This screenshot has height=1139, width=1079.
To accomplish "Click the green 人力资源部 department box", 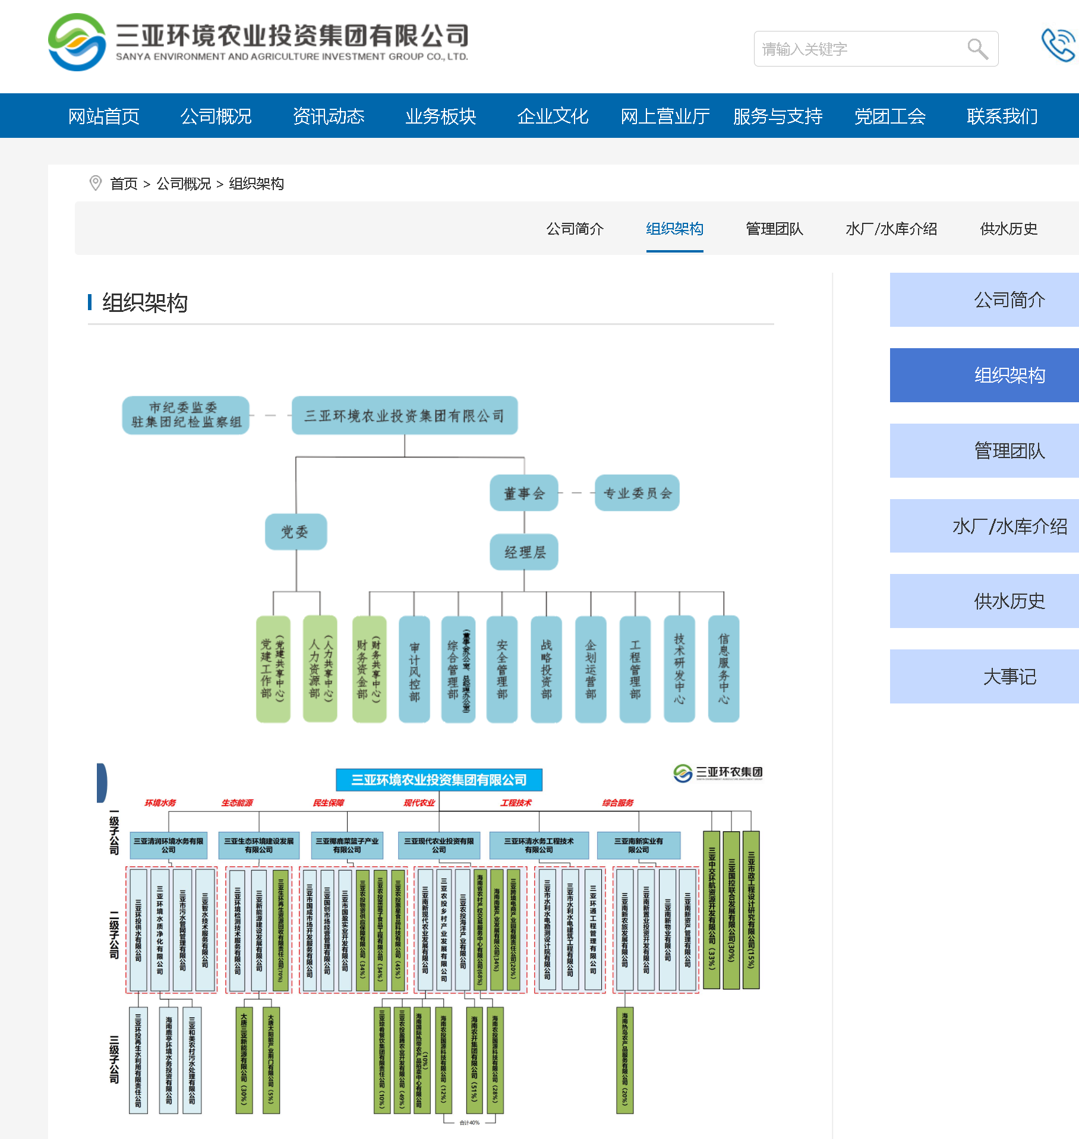I will 320,669.
